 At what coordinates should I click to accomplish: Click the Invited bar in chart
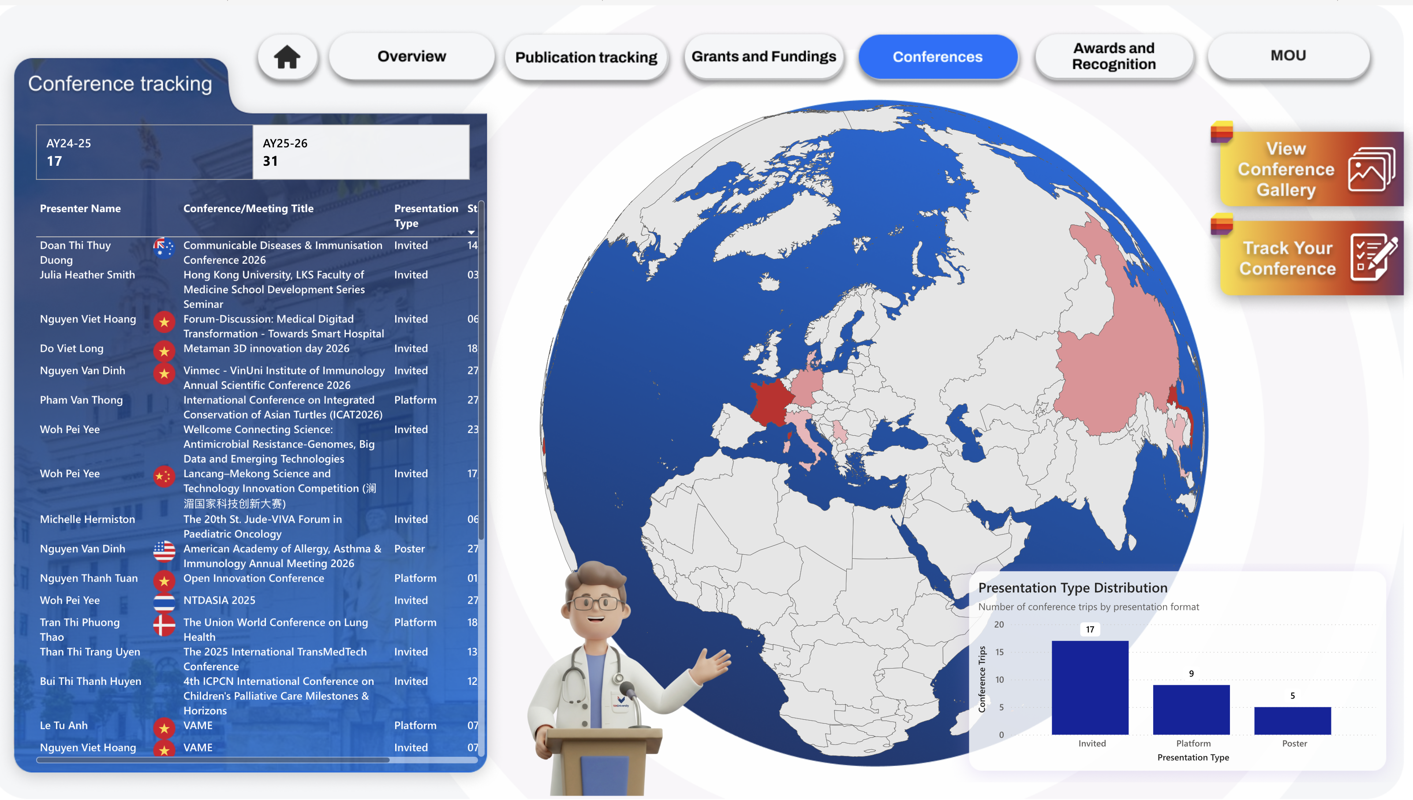1090,688
